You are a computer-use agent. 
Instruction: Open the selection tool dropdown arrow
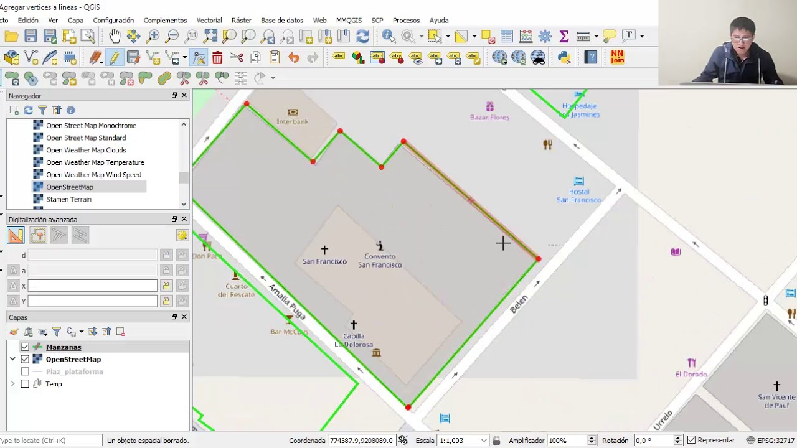tap(447, 36)
